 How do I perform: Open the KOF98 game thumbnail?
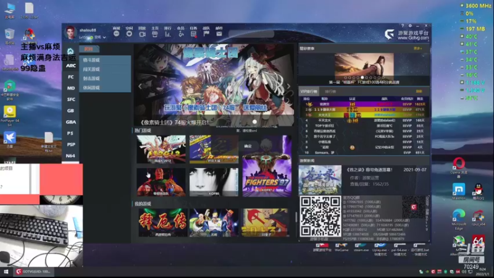[x=214, y=182]
